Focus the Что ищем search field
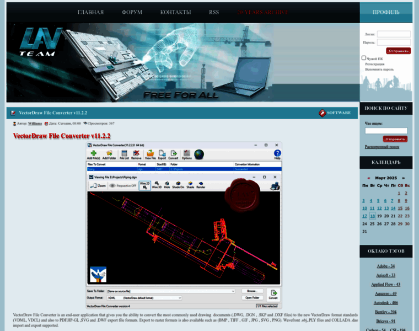This screenshot has width=419, height=331. point(386,131)
